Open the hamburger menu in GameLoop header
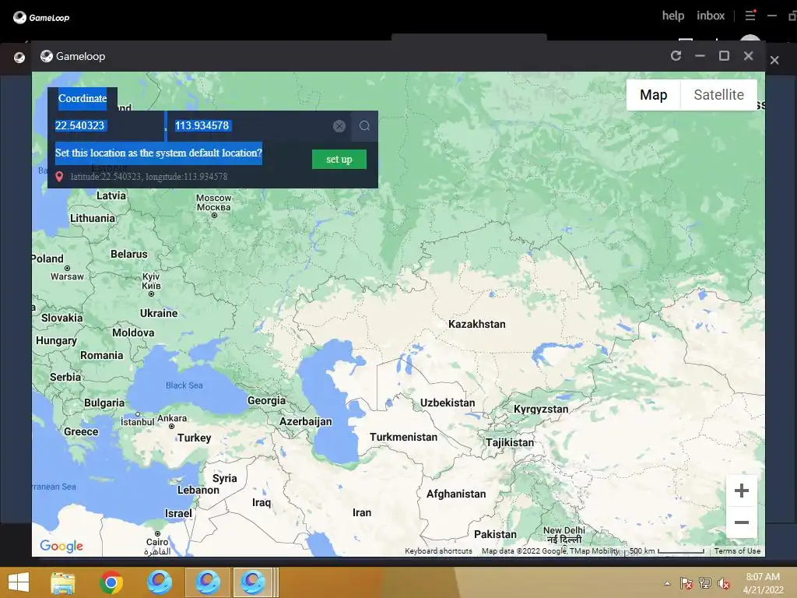This screenshot has height=598, width=797. click(x=750, y=16)
